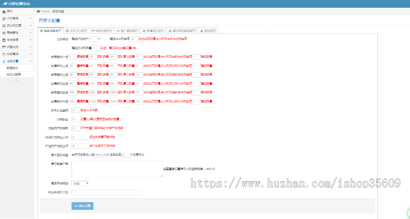
Task: Click the Home breadcrumb link
Action: (45, 11)
